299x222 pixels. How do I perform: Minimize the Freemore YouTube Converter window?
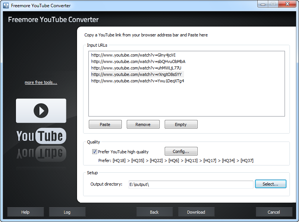[263, 4]
